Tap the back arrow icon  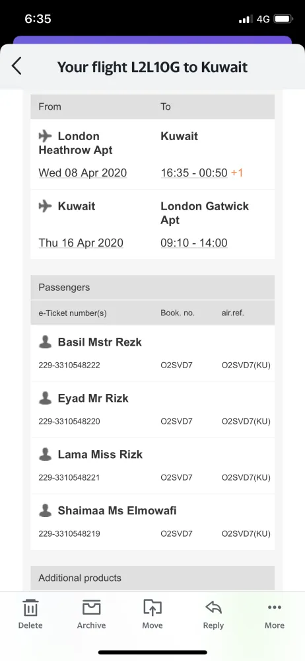pos(17,66)
